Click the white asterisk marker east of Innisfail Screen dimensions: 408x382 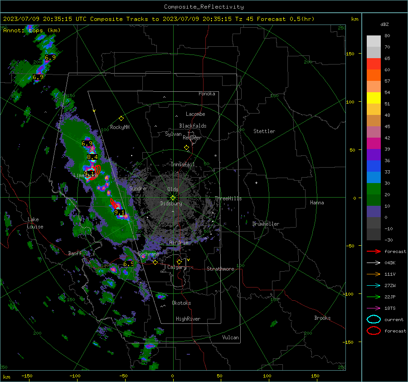pos(215,156)
